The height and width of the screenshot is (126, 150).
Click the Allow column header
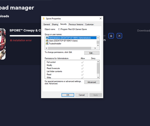83,58
